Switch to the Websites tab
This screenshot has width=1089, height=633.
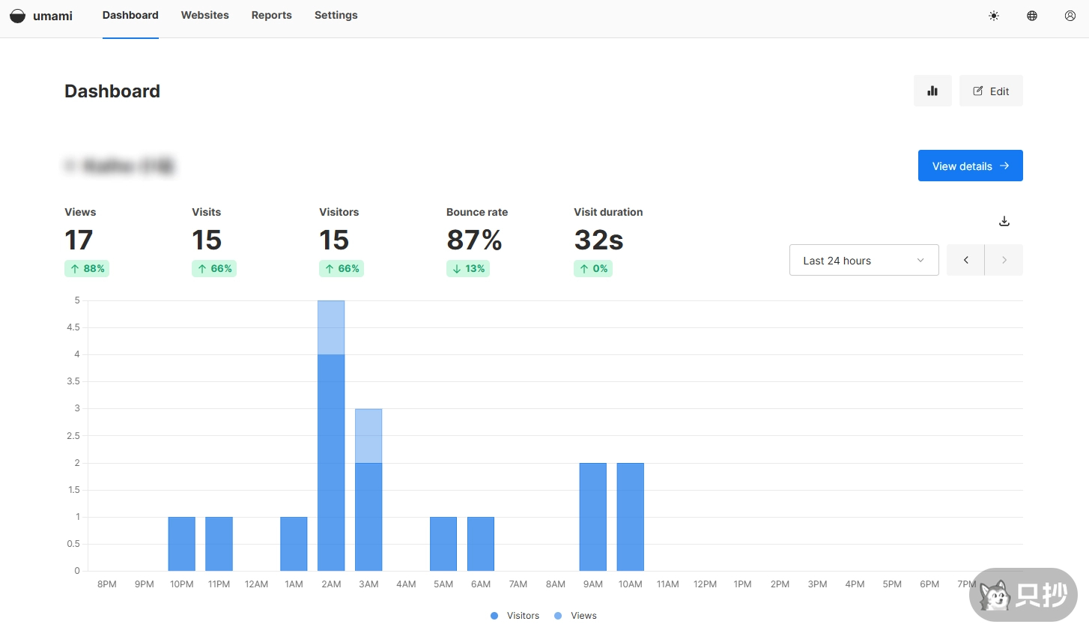pos(204,15)
